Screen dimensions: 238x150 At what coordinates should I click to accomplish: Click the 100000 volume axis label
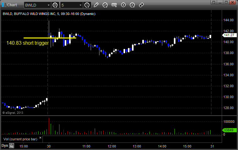[x=229, y=122]
